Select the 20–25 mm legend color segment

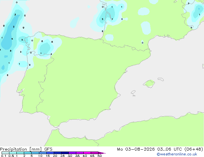click(58, 153)
